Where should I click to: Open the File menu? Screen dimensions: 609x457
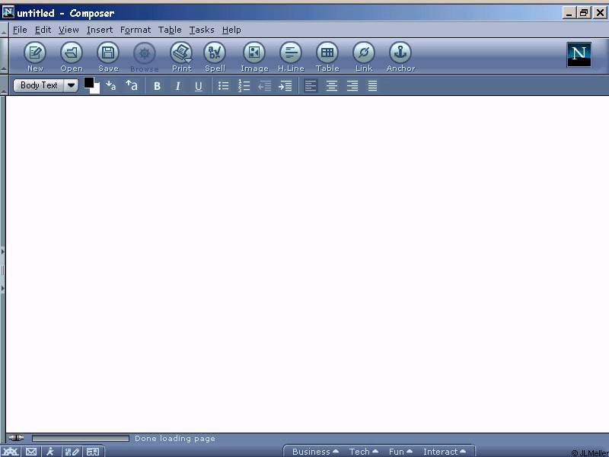[20, 30]
